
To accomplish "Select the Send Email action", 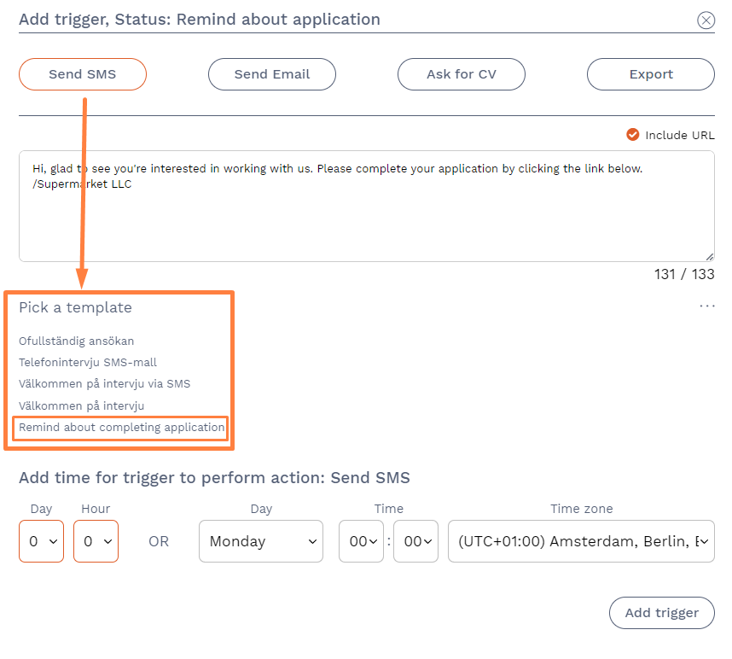I will click(x=272, y=74).
